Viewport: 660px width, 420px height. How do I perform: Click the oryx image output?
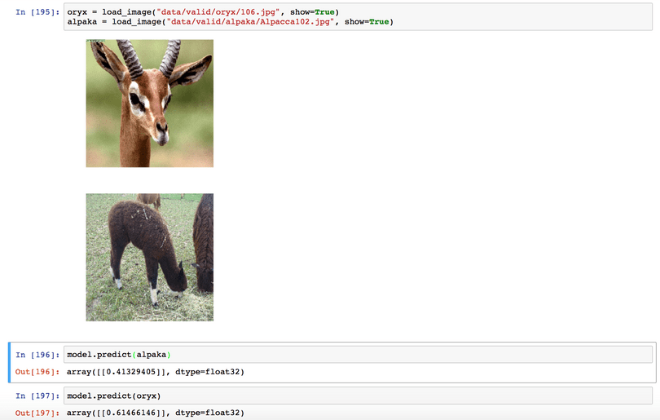tap(149, 104)
